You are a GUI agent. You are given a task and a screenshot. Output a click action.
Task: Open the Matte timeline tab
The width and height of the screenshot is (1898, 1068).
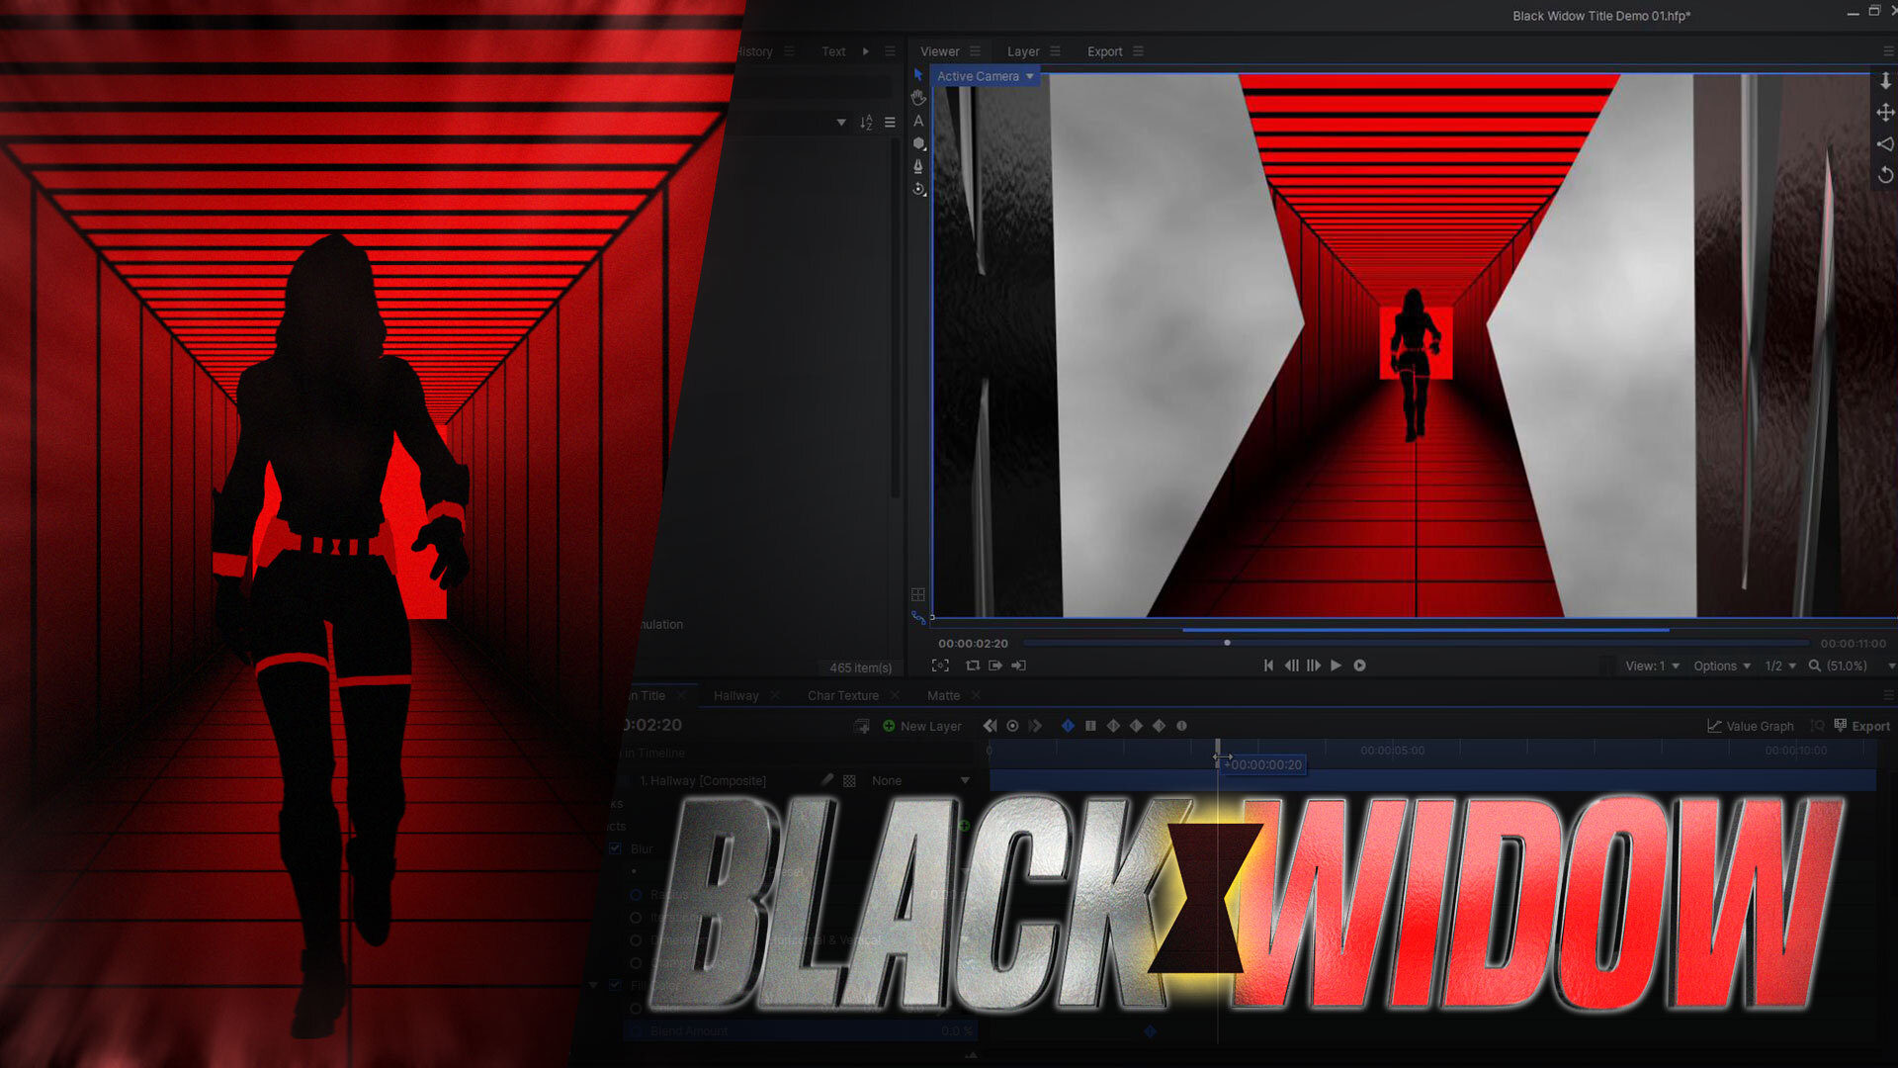[943, 696]
